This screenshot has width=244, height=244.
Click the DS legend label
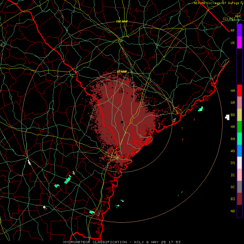pos(233,163)
